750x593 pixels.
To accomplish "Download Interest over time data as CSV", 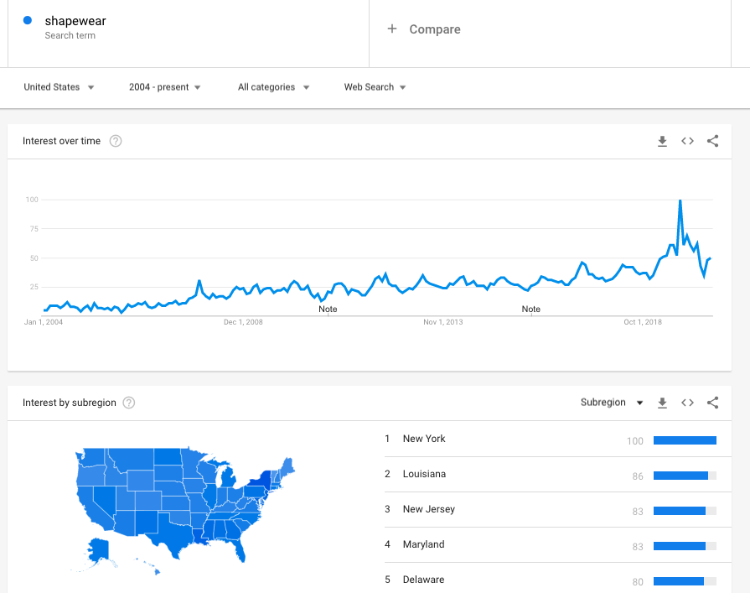I will coord(662,141).
